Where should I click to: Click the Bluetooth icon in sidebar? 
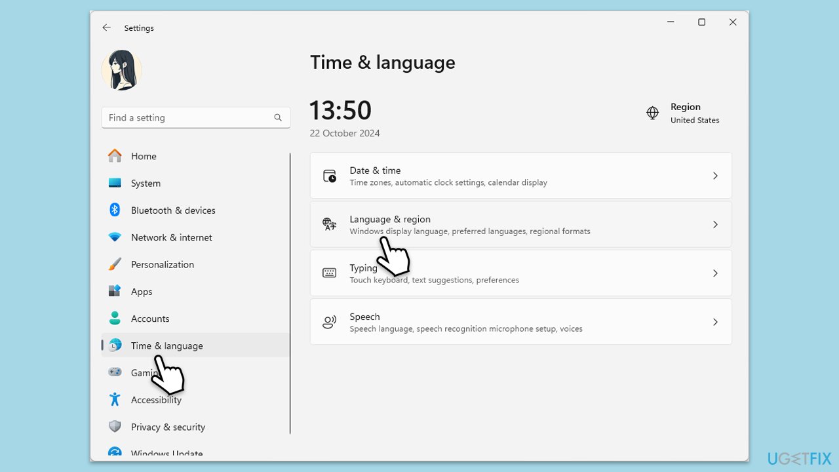click(115, 210)
